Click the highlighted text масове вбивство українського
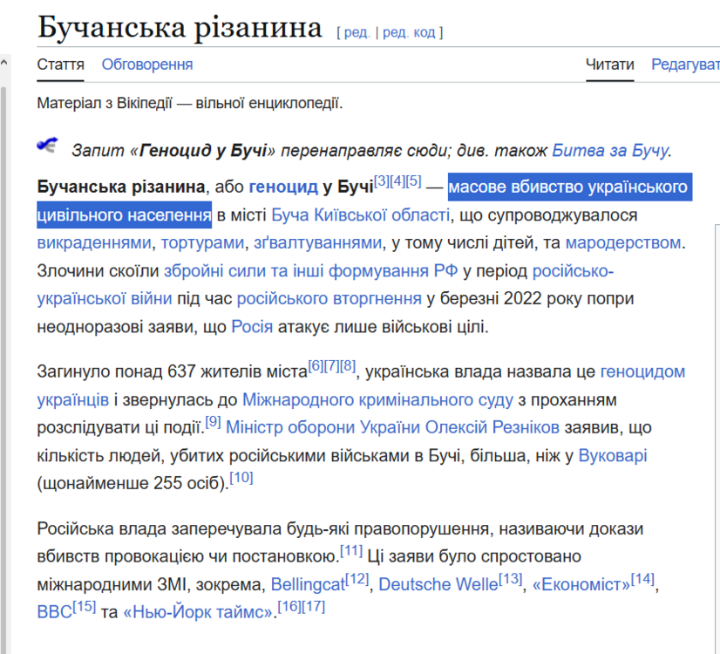Viewport: 720px width, 654px height. click(x=568, y=187)
